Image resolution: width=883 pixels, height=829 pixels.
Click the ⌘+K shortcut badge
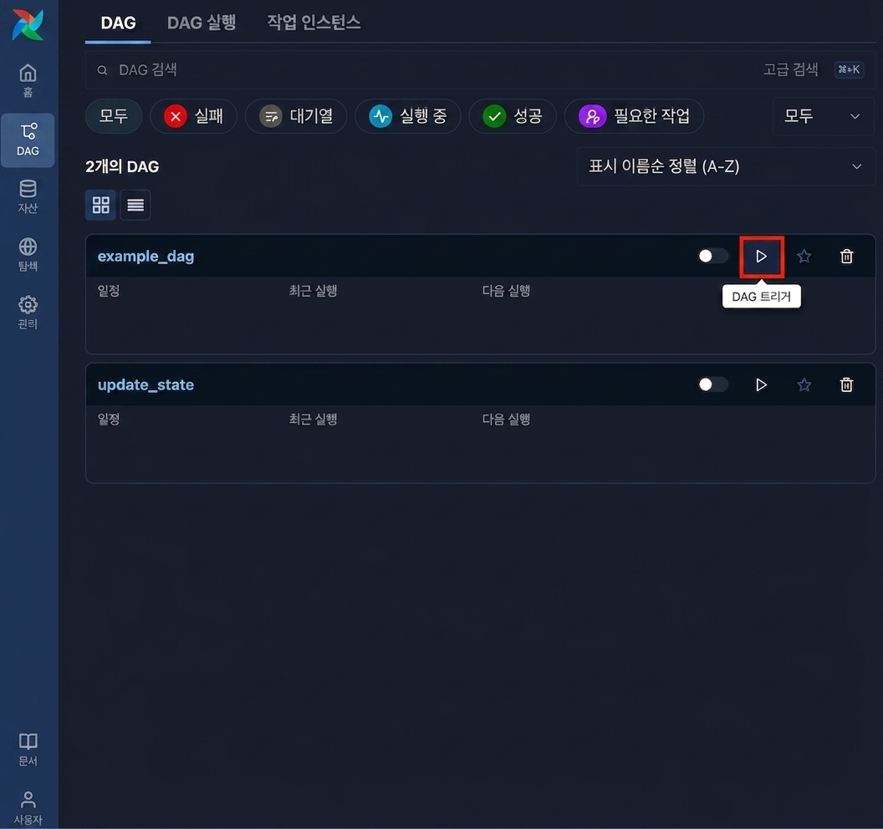pyautogui.click(x=850, y=70)
